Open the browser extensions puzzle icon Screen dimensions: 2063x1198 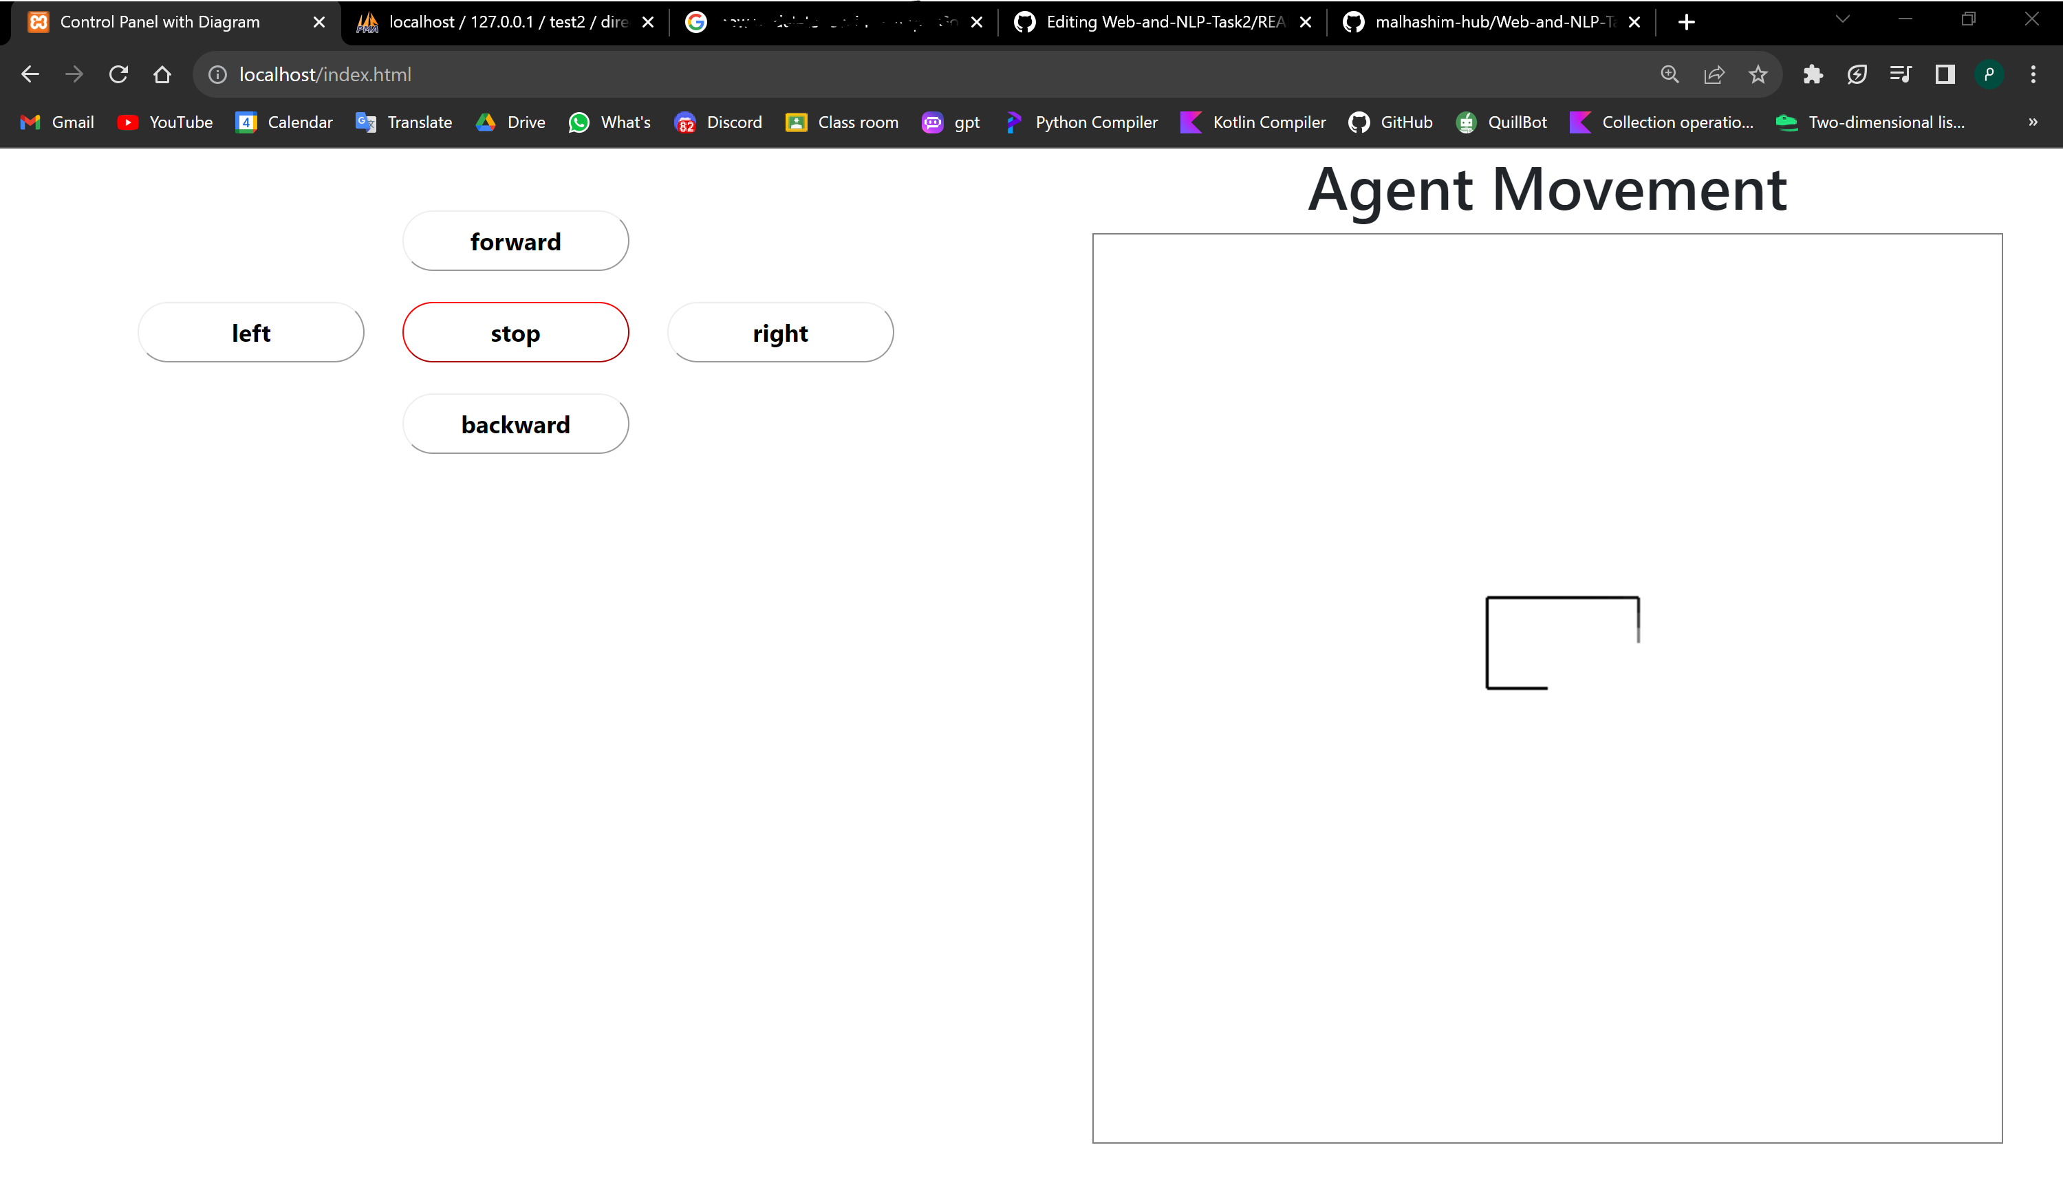1813,74
